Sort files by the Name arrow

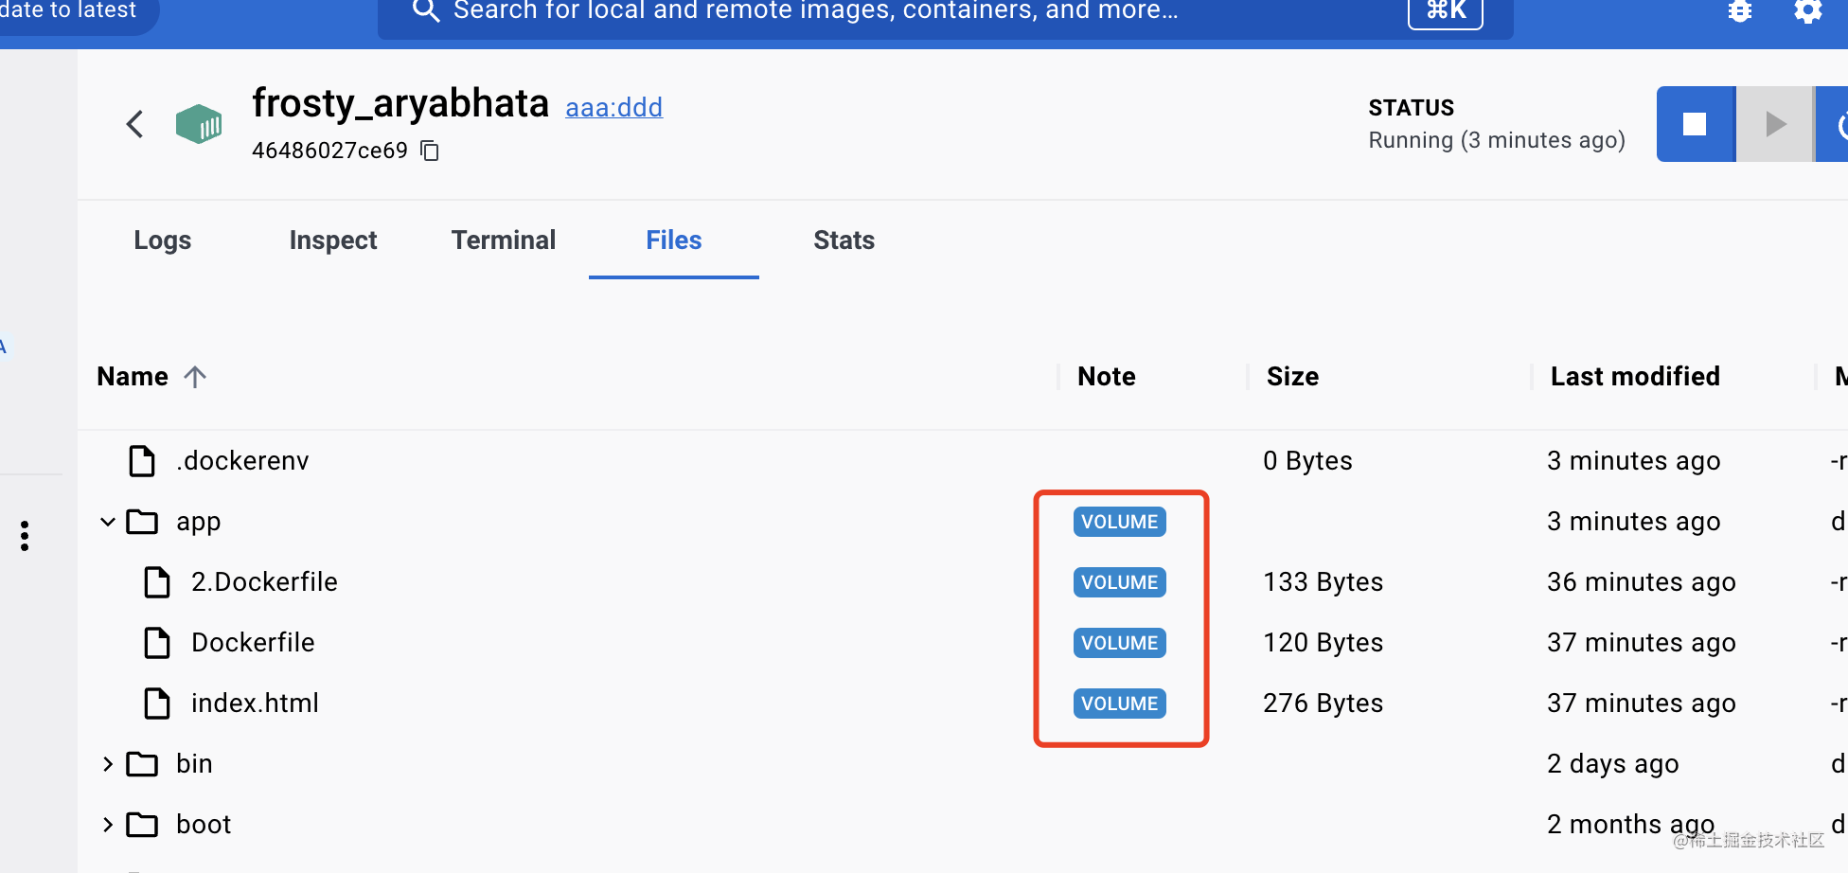(x=195, y=377)
